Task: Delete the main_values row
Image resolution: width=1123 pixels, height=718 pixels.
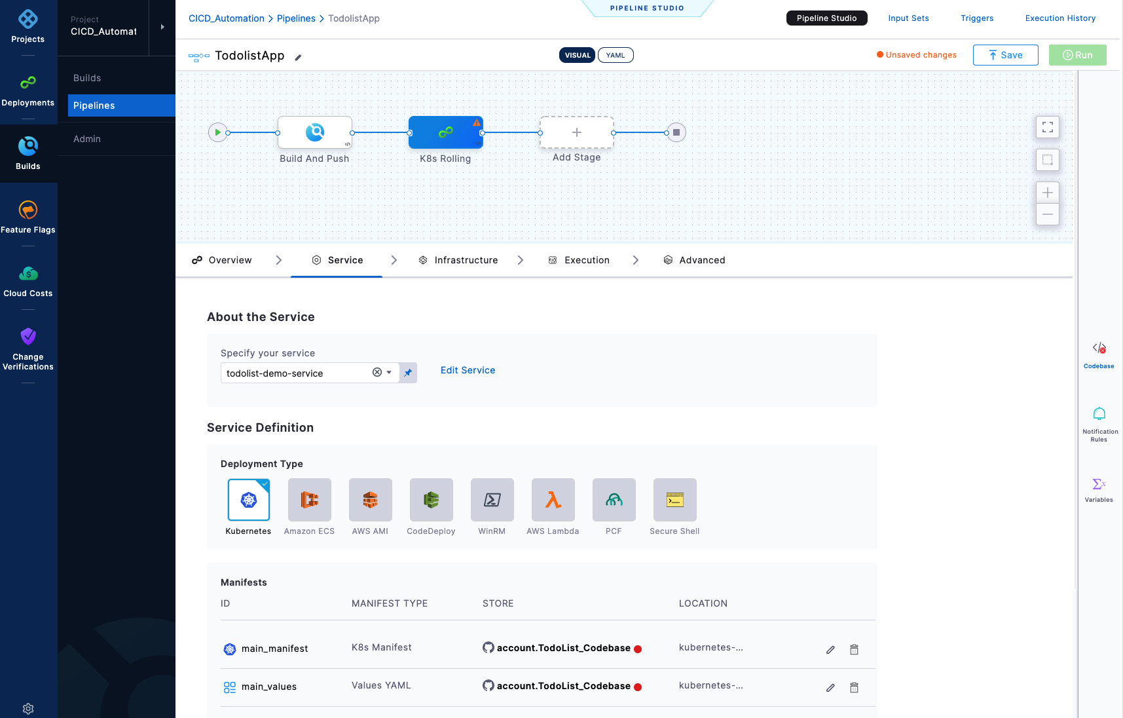Action: point(854,688)
